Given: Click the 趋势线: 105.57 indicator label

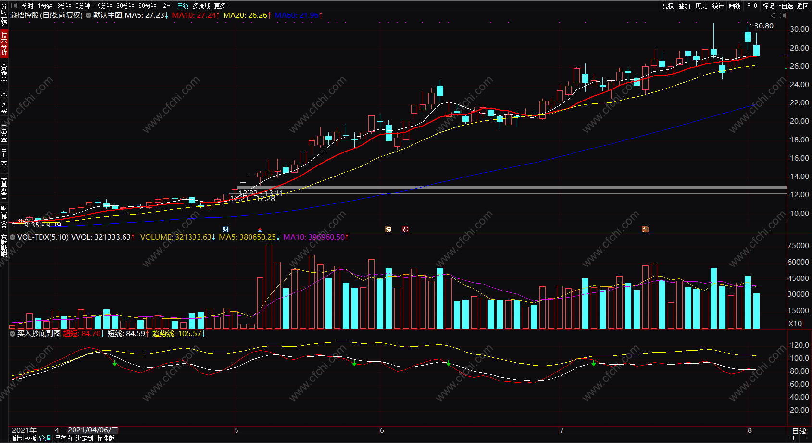Looking at the screenshot, I should tap(179, 333).
